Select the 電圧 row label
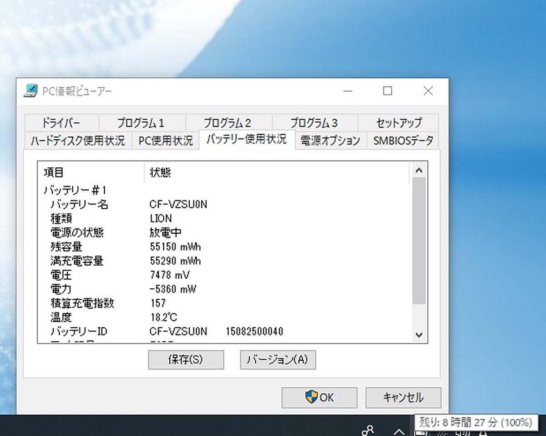Screen dimensions: 546x436 click(61, 275)
